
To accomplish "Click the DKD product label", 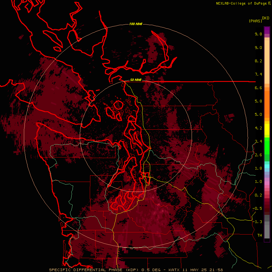I will [266, 18].
